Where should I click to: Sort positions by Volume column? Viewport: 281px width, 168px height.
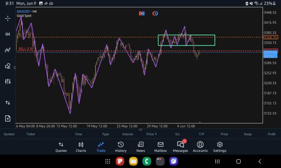(127, 134)
